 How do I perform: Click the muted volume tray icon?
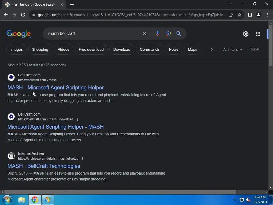248,200
